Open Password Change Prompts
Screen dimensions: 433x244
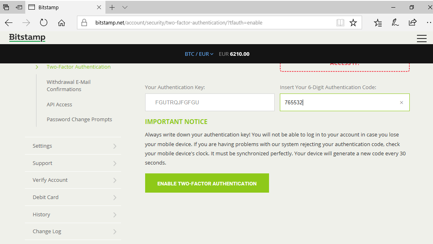pos(79,119)
